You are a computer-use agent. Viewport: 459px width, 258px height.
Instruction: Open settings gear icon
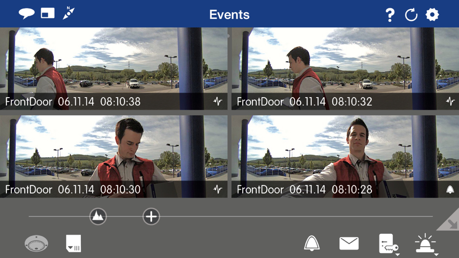[432, 15]
